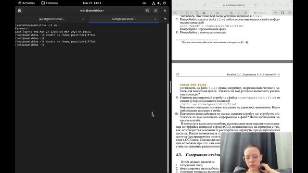Go forward with the browser forward arrow
The width and height of the screenshot is (308, 173).
pyautogui.click(x=196, y=5)
